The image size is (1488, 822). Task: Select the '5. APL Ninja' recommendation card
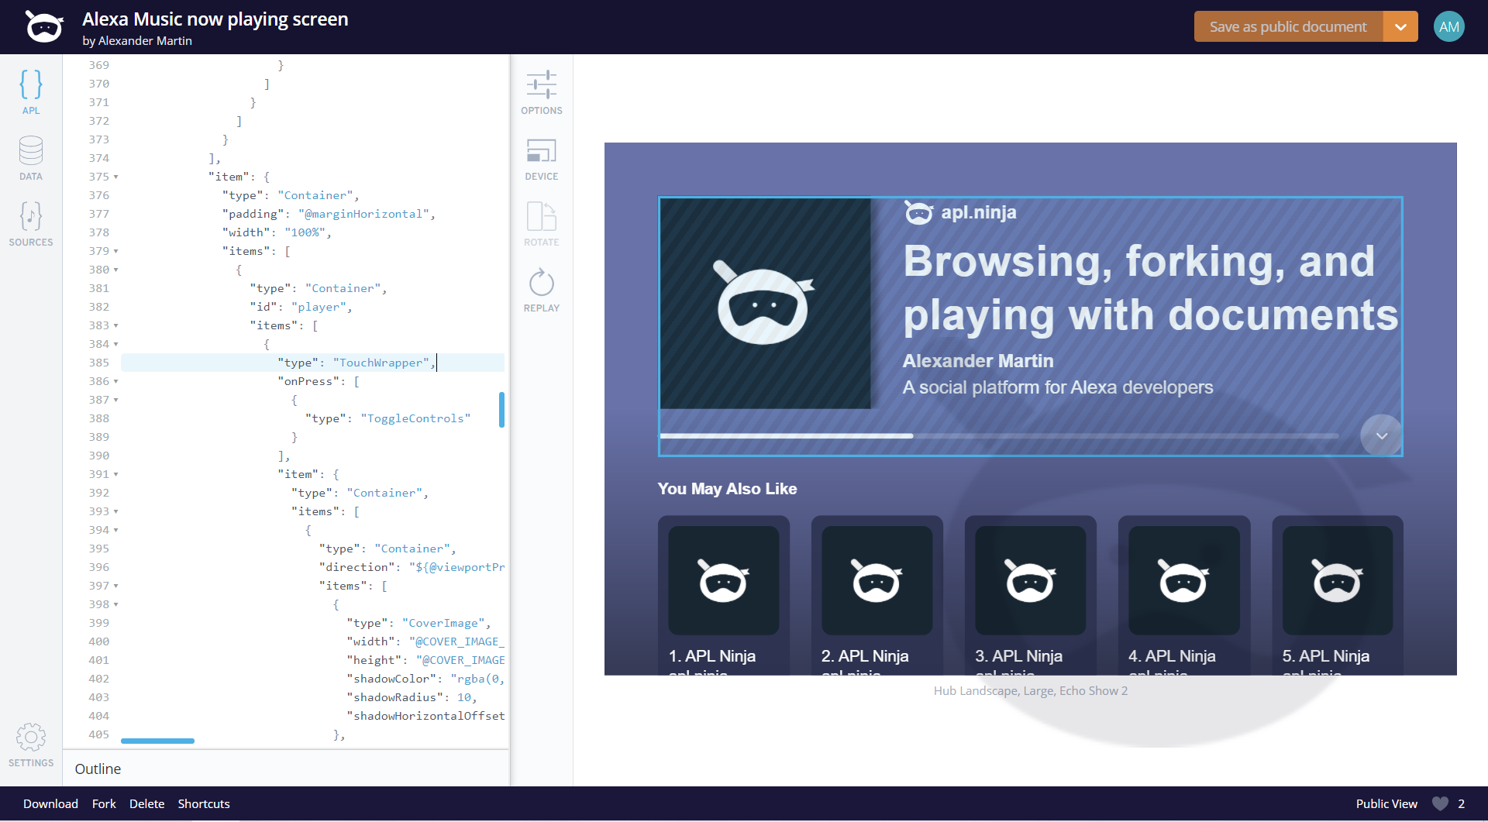(1338, 595)
